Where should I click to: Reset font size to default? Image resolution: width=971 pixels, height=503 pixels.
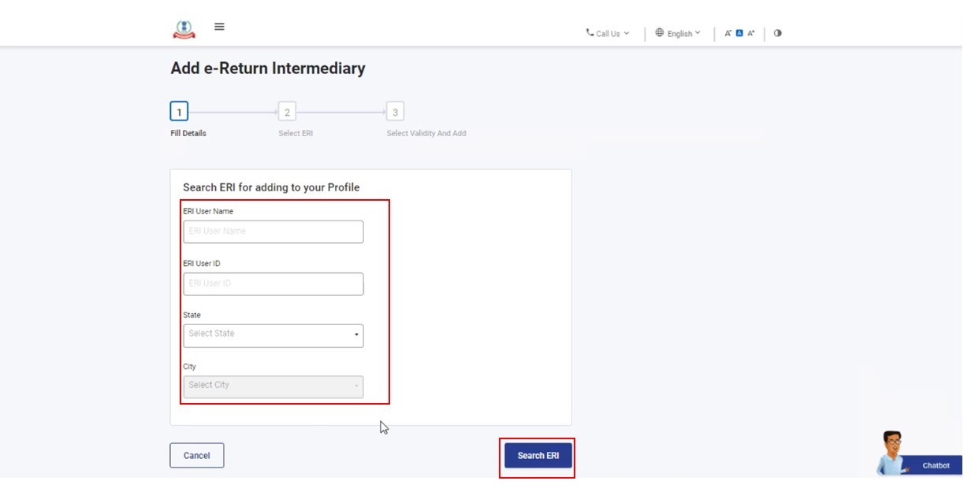(739, 33)
